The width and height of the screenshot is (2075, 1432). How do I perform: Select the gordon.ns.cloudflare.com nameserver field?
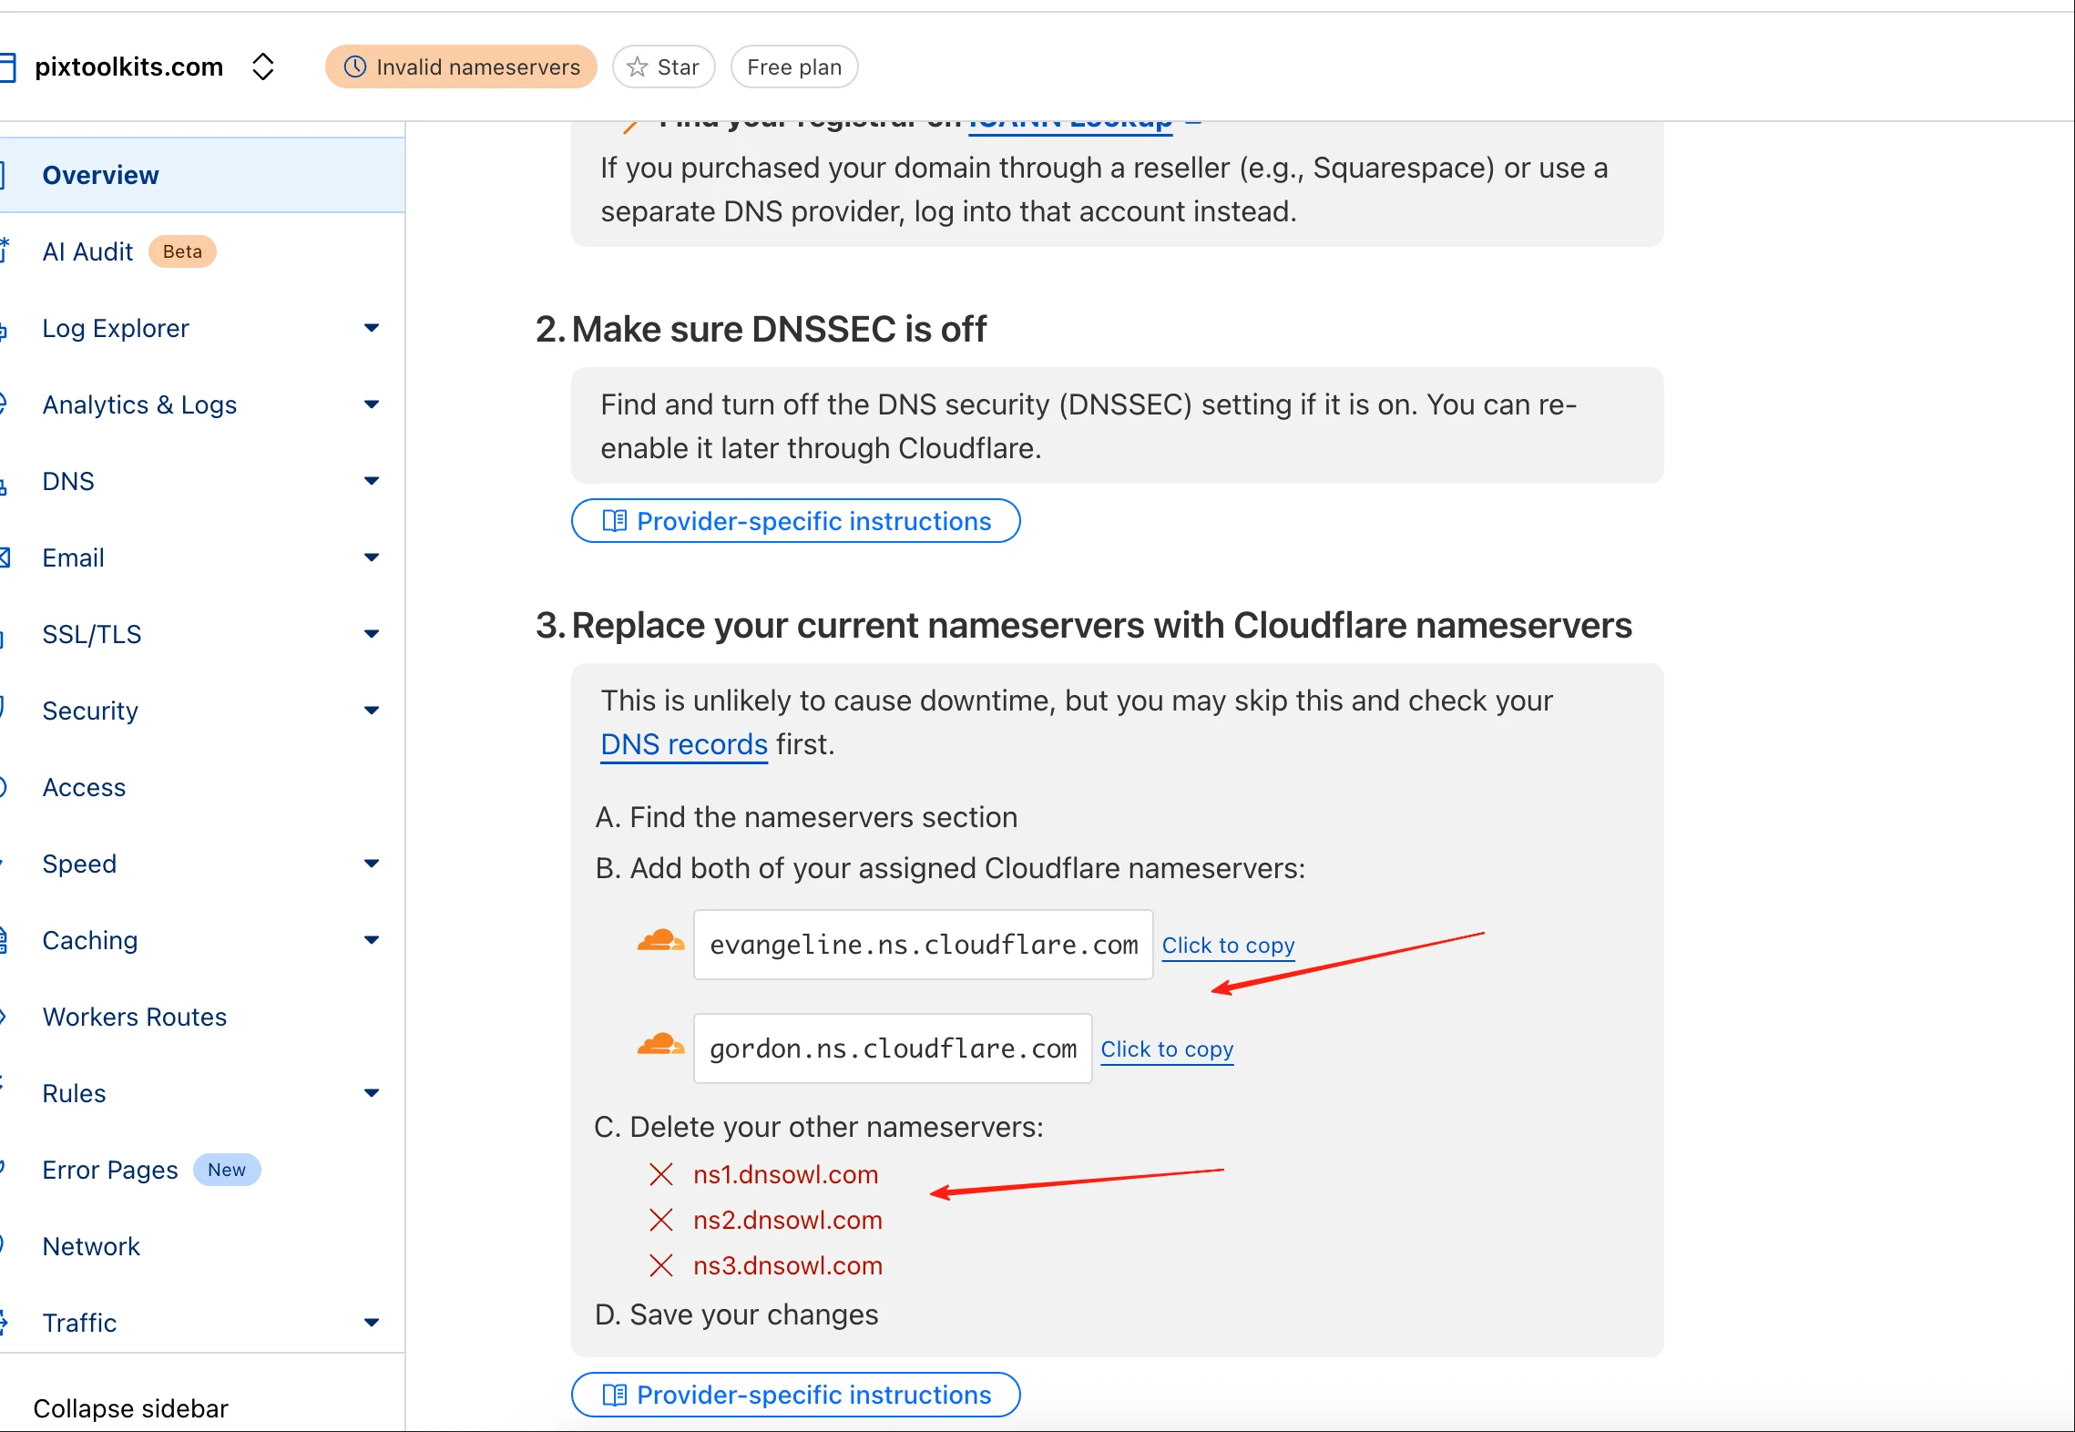coord(893,1048)
